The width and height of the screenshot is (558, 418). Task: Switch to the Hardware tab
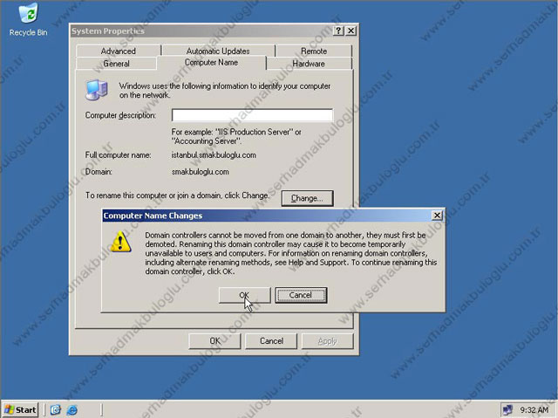click(309, 64)
